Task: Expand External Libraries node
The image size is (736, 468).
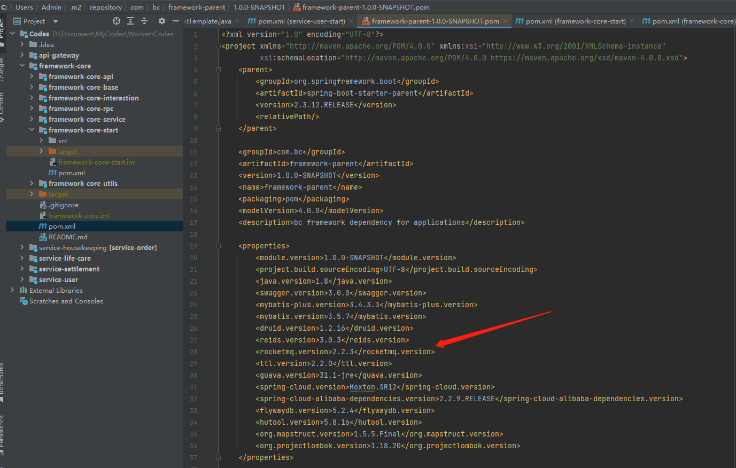Action: click(12, 290)
